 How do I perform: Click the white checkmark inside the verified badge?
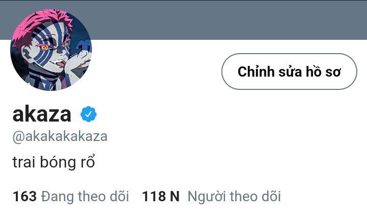tap(88, 114)
